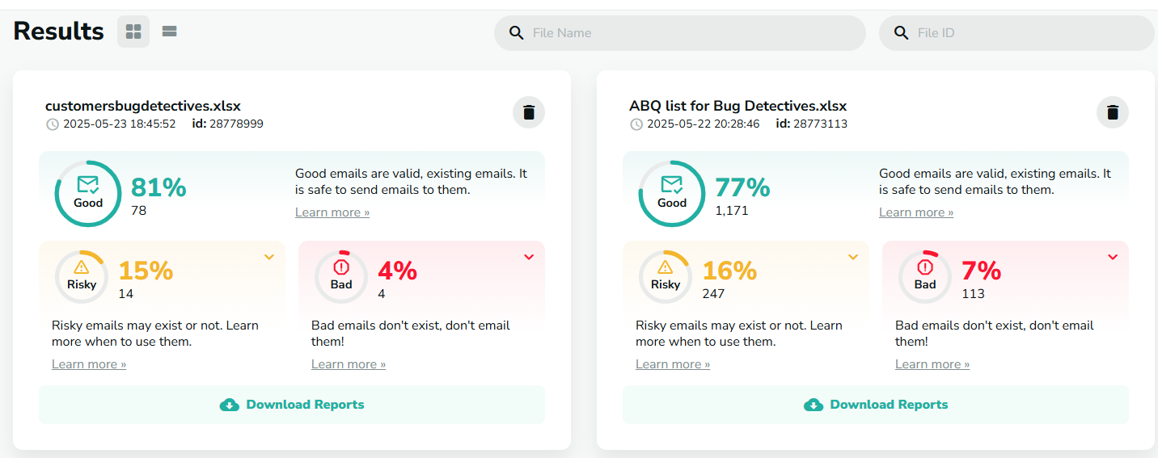Click the good count 78

click(x=139, y=211)
